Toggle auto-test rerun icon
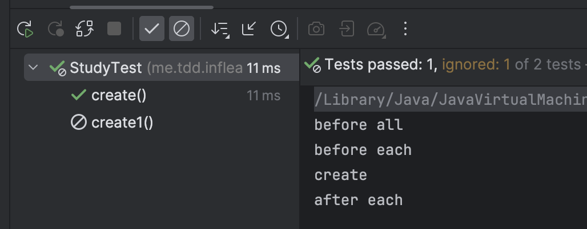Screen dimensions: 587x229 click(85, 28)
